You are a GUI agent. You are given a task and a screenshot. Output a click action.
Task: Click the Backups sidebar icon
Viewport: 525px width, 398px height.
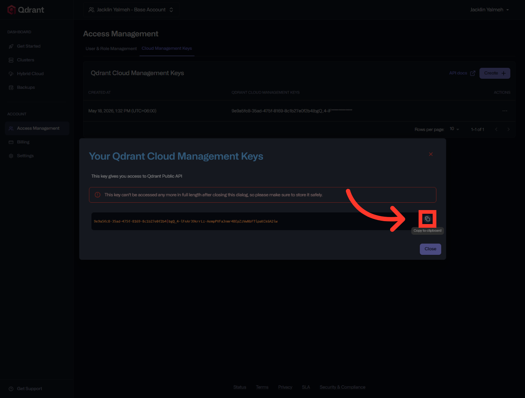click(11, 88)
